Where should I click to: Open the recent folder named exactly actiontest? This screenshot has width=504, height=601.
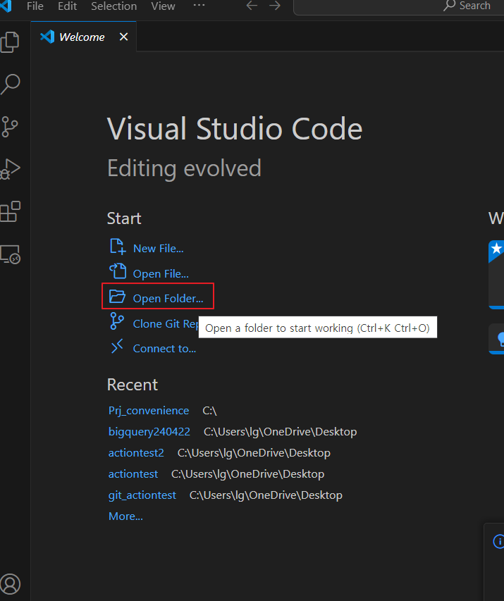(133, 474)
